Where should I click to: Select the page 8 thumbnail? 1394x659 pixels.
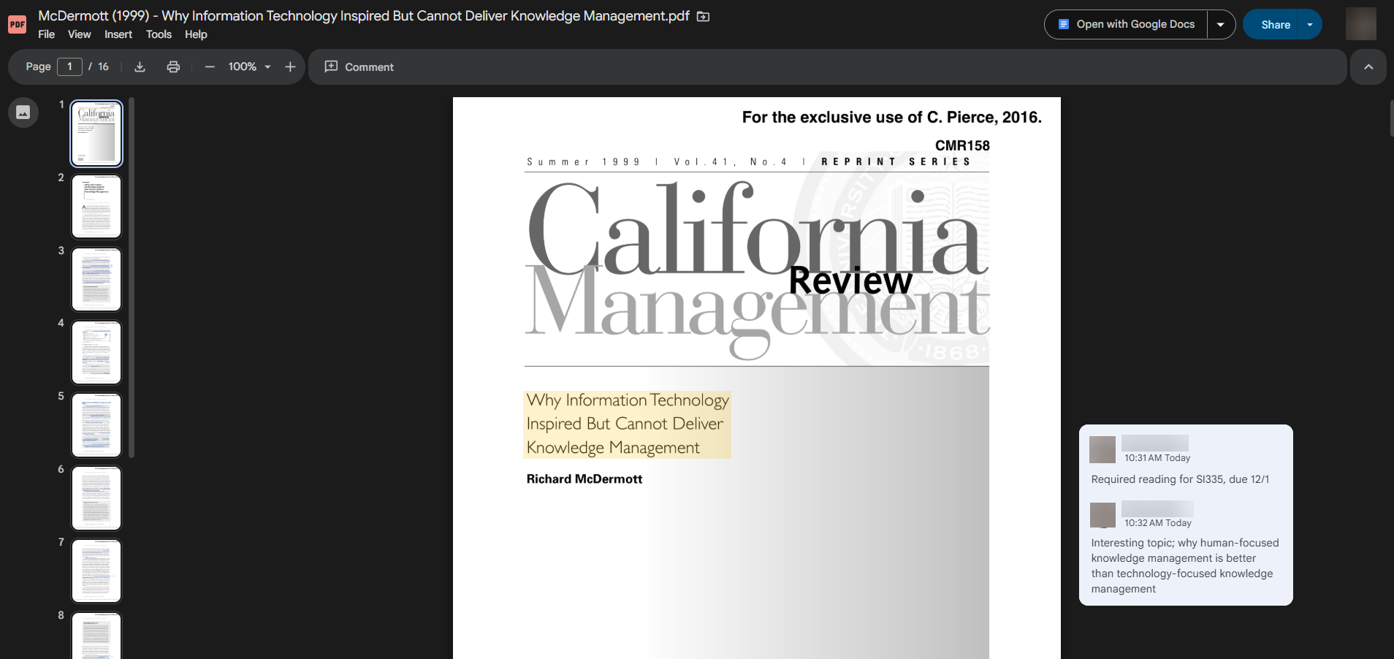pos(96,636)
